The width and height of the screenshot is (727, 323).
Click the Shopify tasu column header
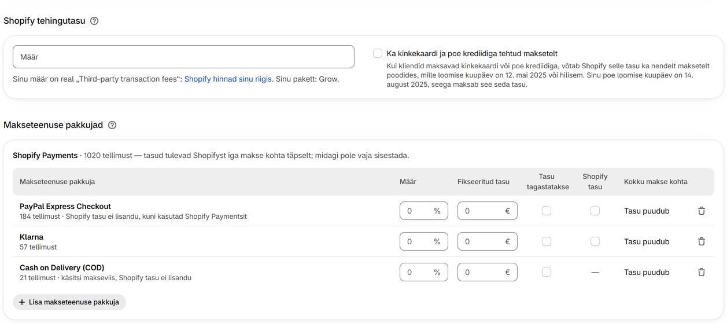click(595, 182)
